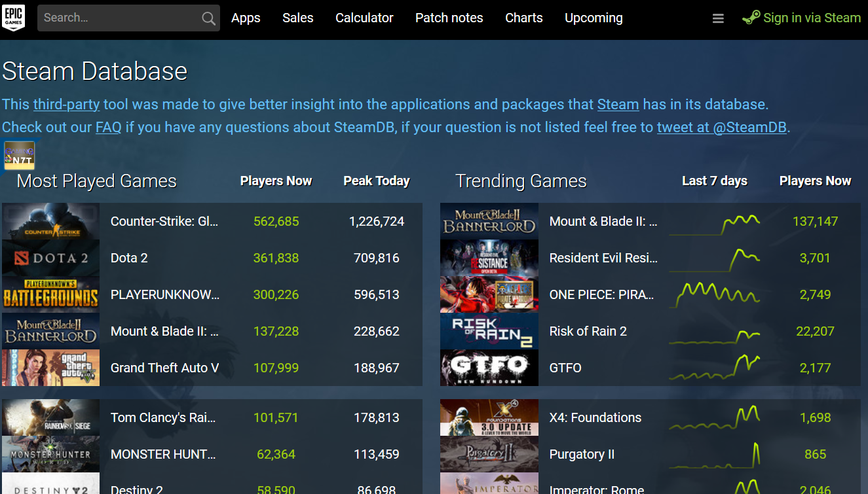Open the Most Played Games heading link
Screen dimensions: 868x494
[96, 181]
